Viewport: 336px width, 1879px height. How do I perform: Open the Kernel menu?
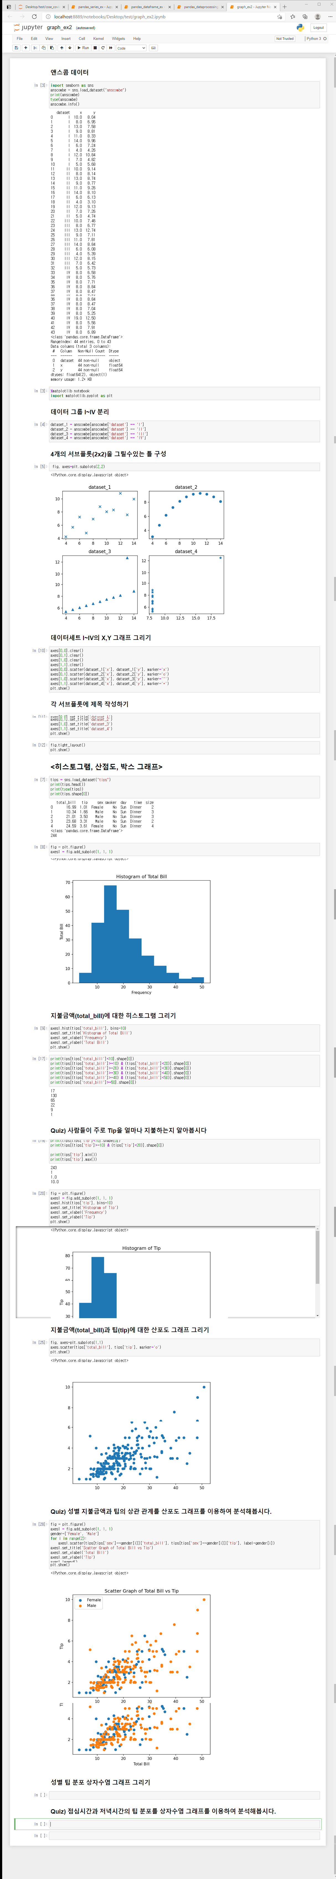tap(98, 39)
